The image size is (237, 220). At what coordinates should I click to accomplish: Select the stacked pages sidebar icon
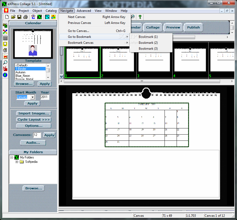[5, 50]
